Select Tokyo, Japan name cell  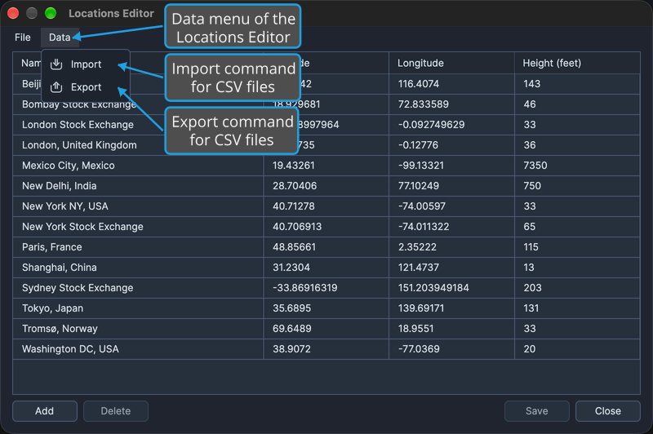[138, 308]
